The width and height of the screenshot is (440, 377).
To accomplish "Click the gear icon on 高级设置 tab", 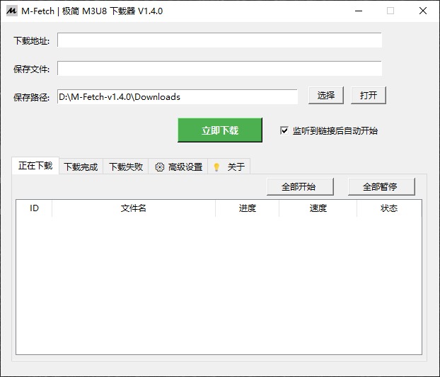I will (160, 167).
